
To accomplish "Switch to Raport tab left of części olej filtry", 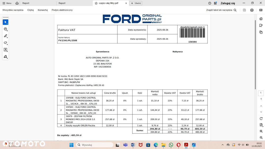I will 62,3.
